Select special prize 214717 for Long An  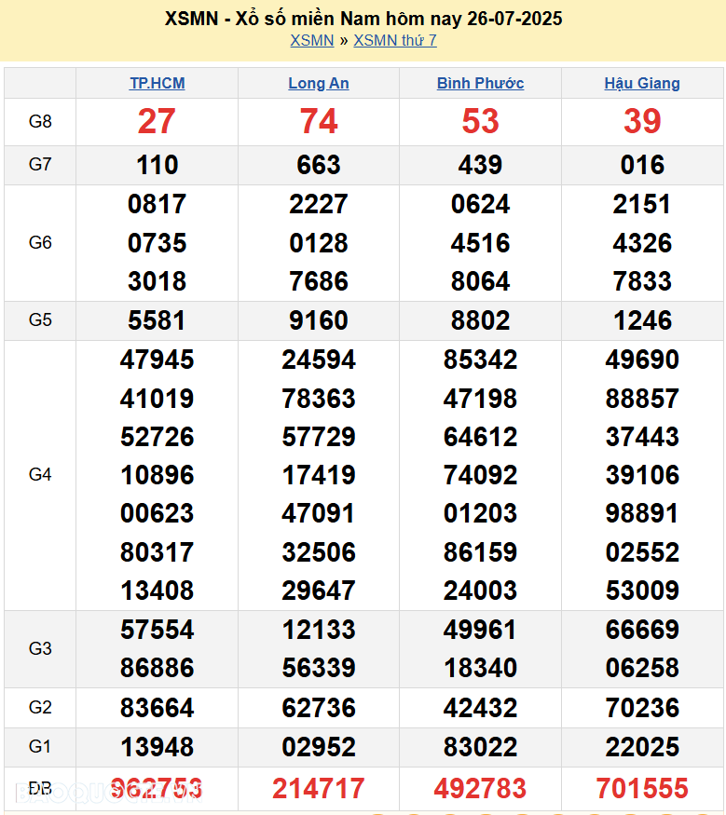pyautogui.click(x=319, y=789)
